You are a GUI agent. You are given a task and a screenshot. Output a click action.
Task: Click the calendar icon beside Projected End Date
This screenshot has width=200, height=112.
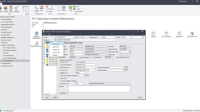[130, 52]
